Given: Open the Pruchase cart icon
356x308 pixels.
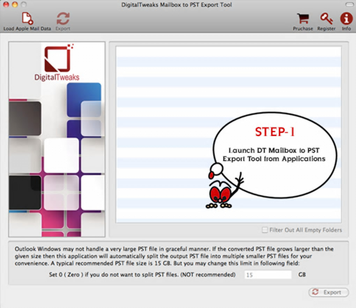Looking at the screenshot, I should pyautogui.click(x=303, y=18).
